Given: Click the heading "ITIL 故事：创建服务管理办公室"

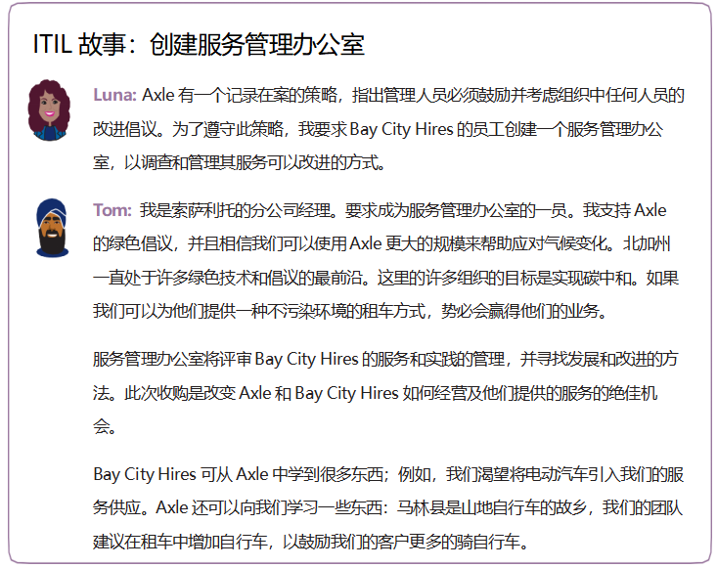Looking at the screenshot, I should point(199,45).
